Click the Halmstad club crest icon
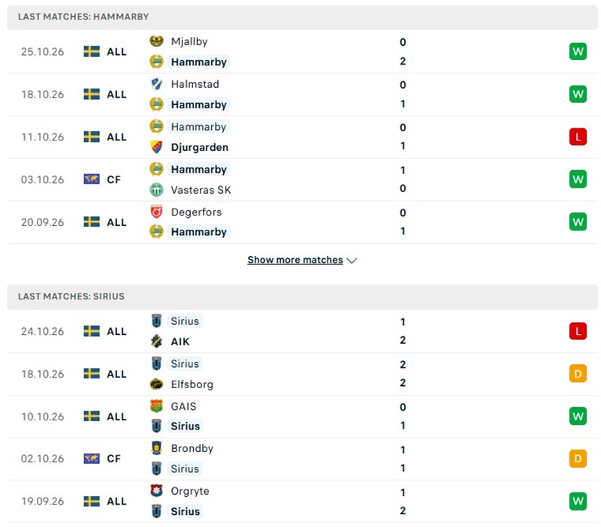 coord(156,84)
